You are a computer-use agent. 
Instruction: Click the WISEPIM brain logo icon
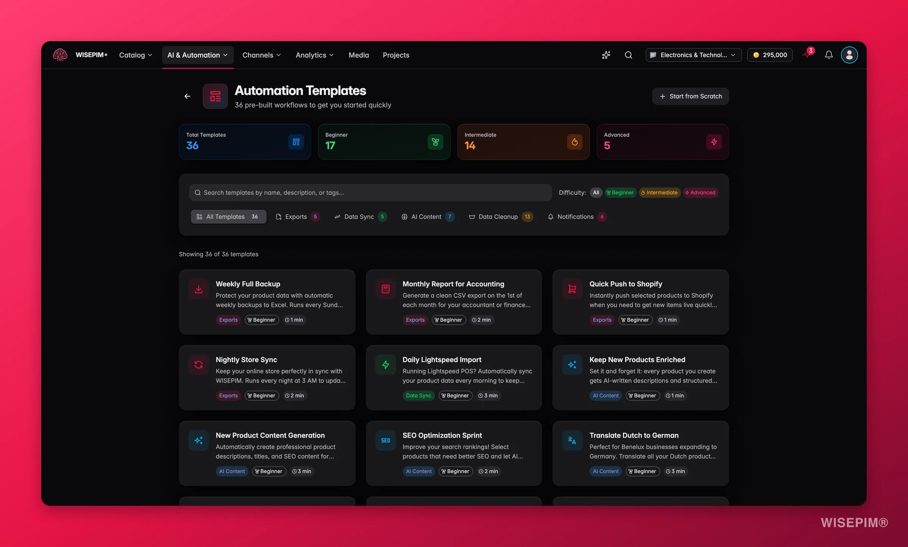pyautogui.click(x=60, y=55)
